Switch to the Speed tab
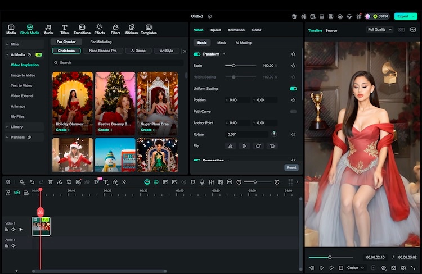The image size is (422, 274). 216,30
